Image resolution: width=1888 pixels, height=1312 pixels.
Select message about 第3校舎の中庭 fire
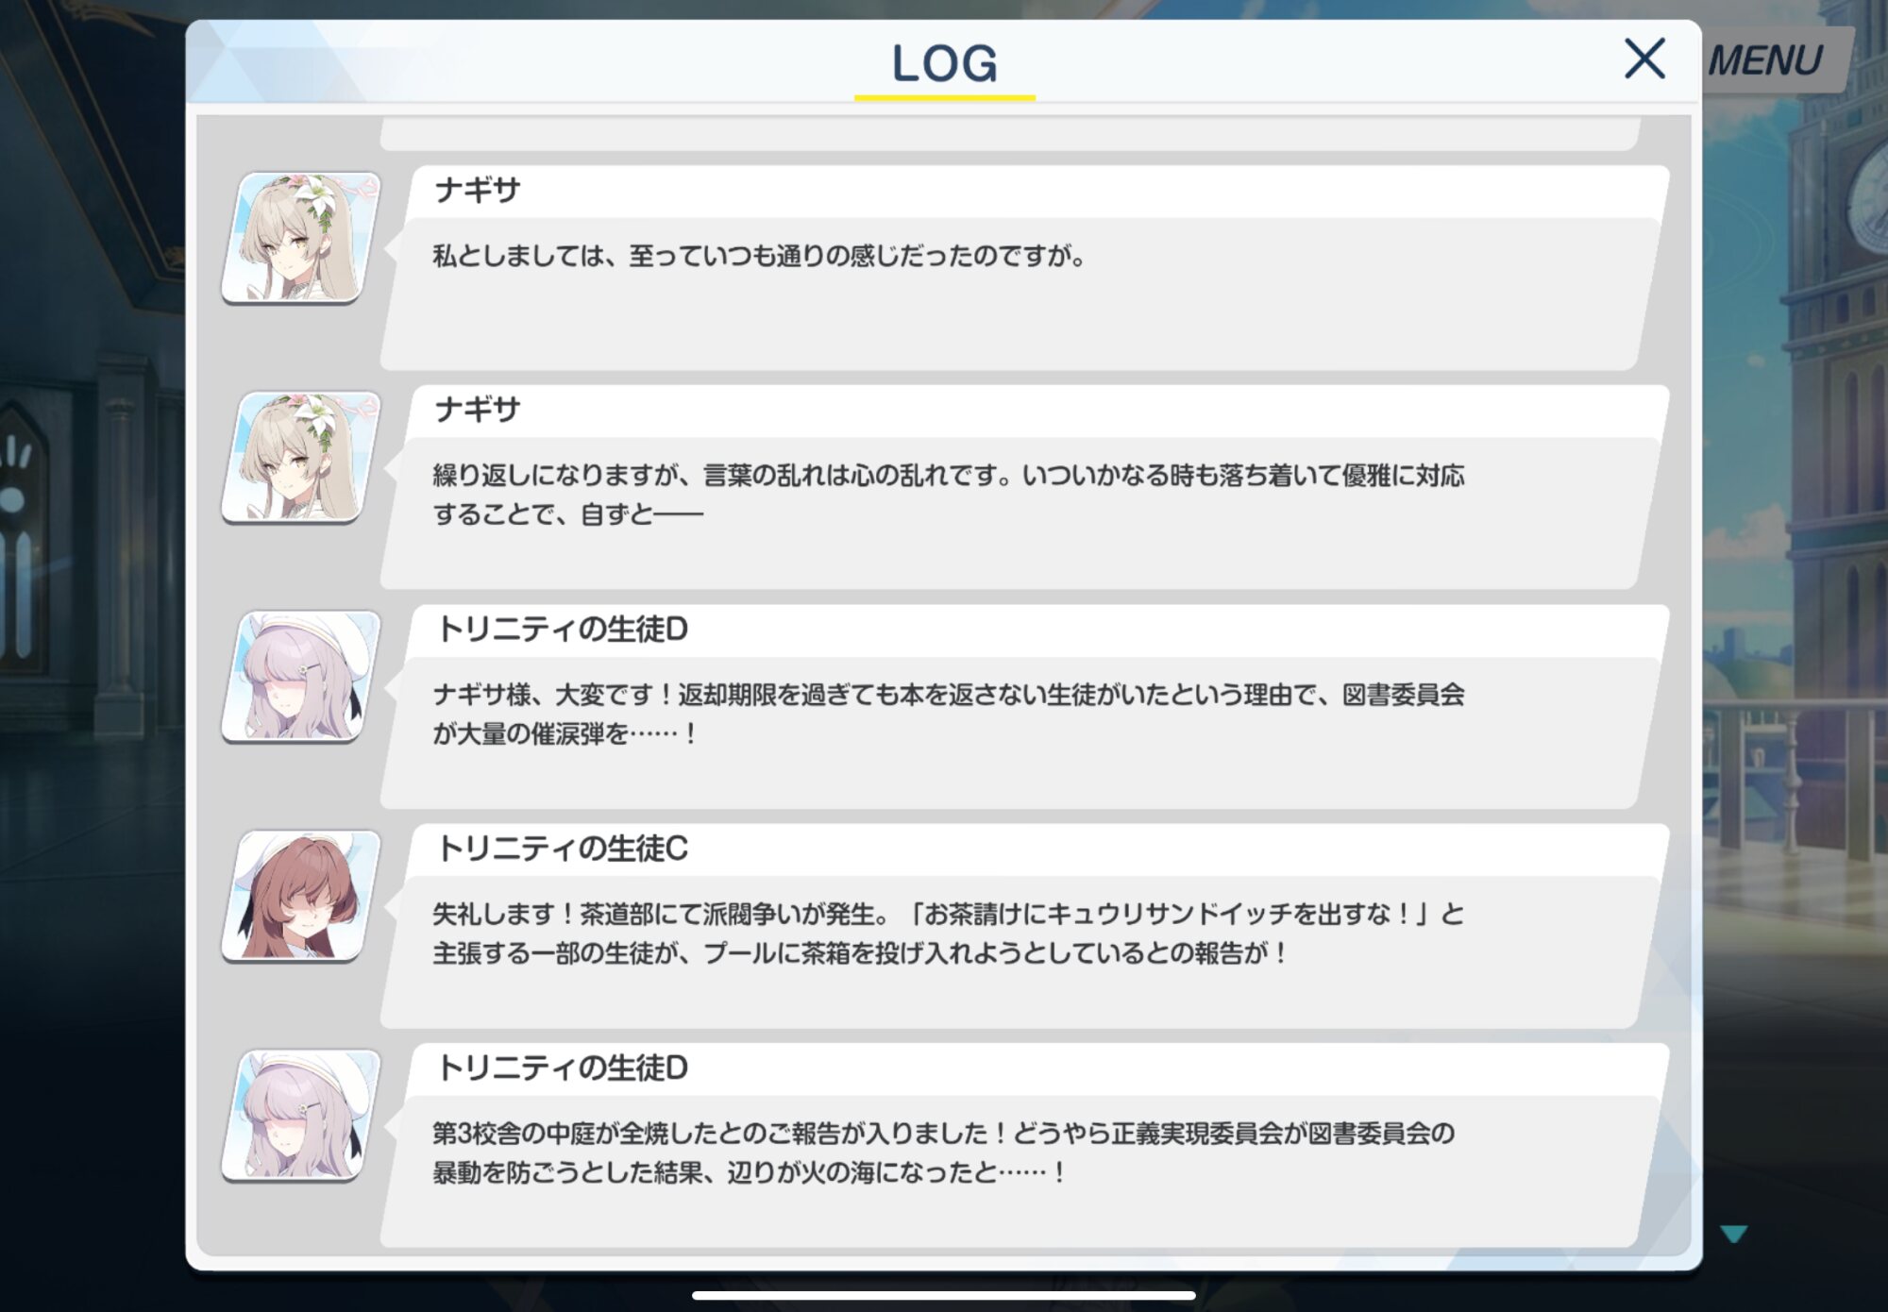[944, 1152]
